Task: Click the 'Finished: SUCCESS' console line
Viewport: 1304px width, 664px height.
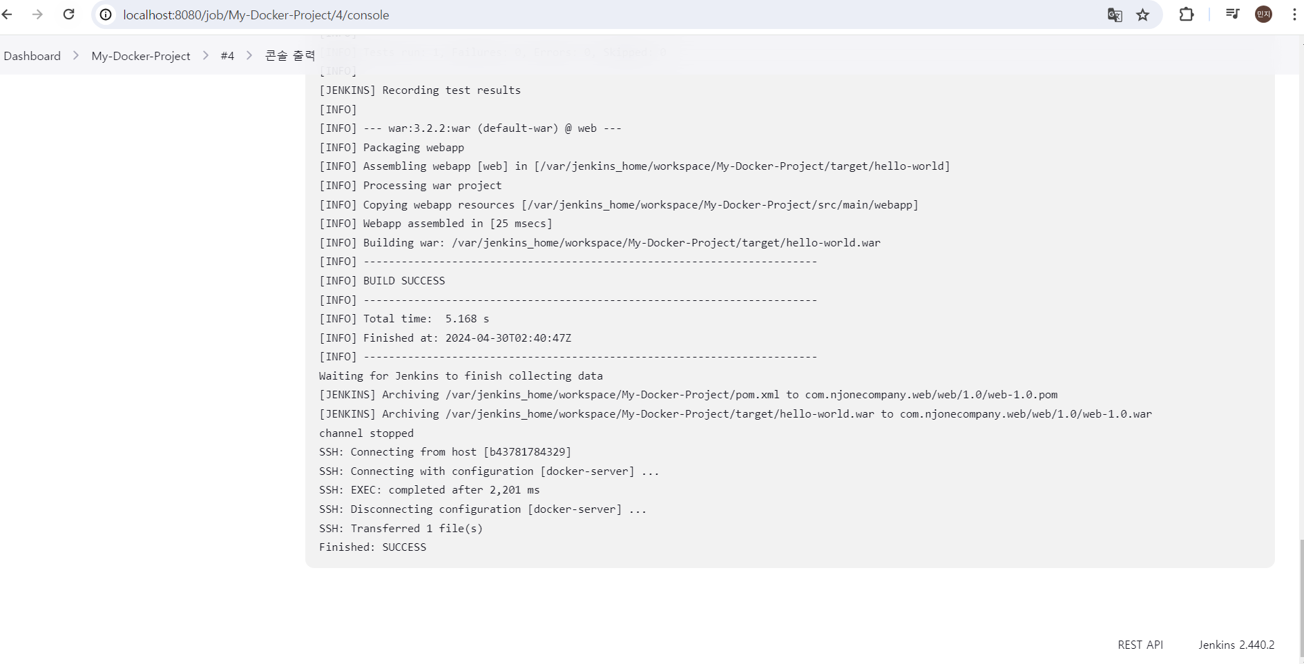Action: pos(373,547)
